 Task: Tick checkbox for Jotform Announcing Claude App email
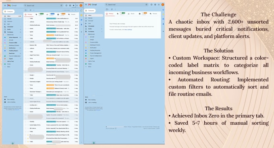coord(26,22)
